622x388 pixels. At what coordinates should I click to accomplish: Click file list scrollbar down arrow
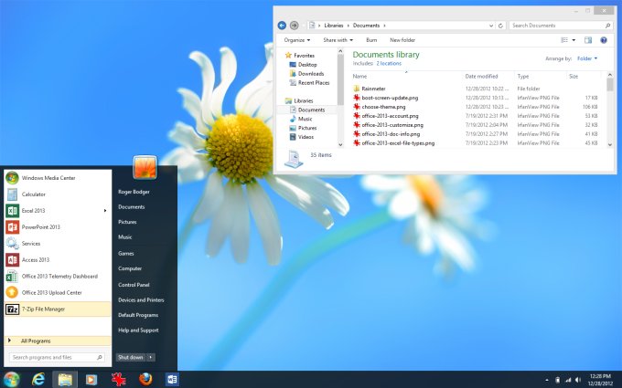610,145
